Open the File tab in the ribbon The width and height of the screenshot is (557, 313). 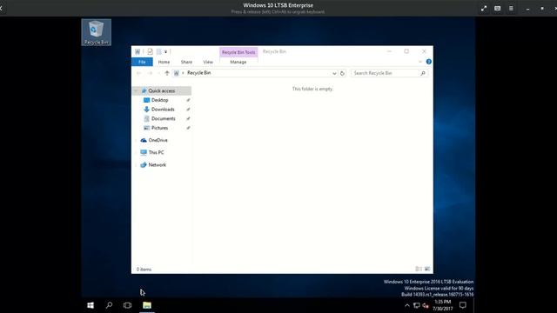pos(142,62)
